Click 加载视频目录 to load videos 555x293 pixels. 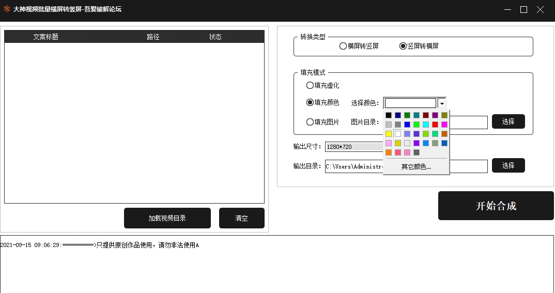point(167,218)
